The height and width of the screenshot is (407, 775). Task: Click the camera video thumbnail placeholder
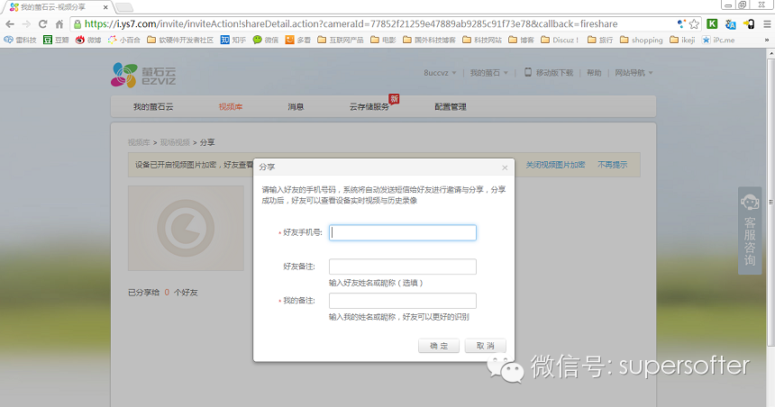(186, 228)
